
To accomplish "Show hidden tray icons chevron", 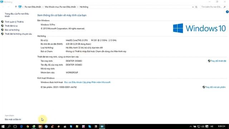I will pos(191,126).
